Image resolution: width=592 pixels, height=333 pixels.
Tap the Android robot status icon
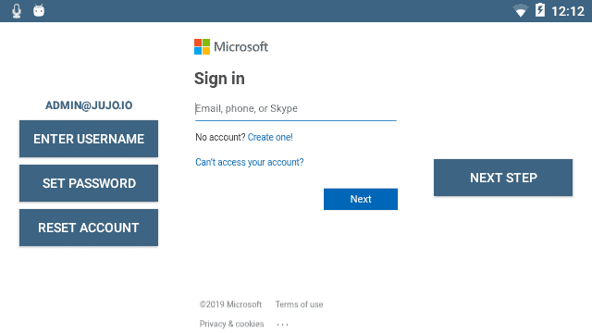39,10
